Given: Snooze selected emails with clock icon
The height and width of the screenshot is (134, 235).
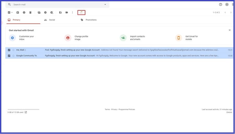Looking at the screenshot, I should click(45, 12).
